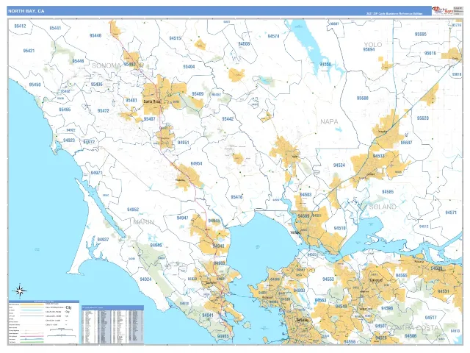The width and height of the screenshot is (470, 353).
Task: Click ZIP code label 94533
Action: coord(379,156)
